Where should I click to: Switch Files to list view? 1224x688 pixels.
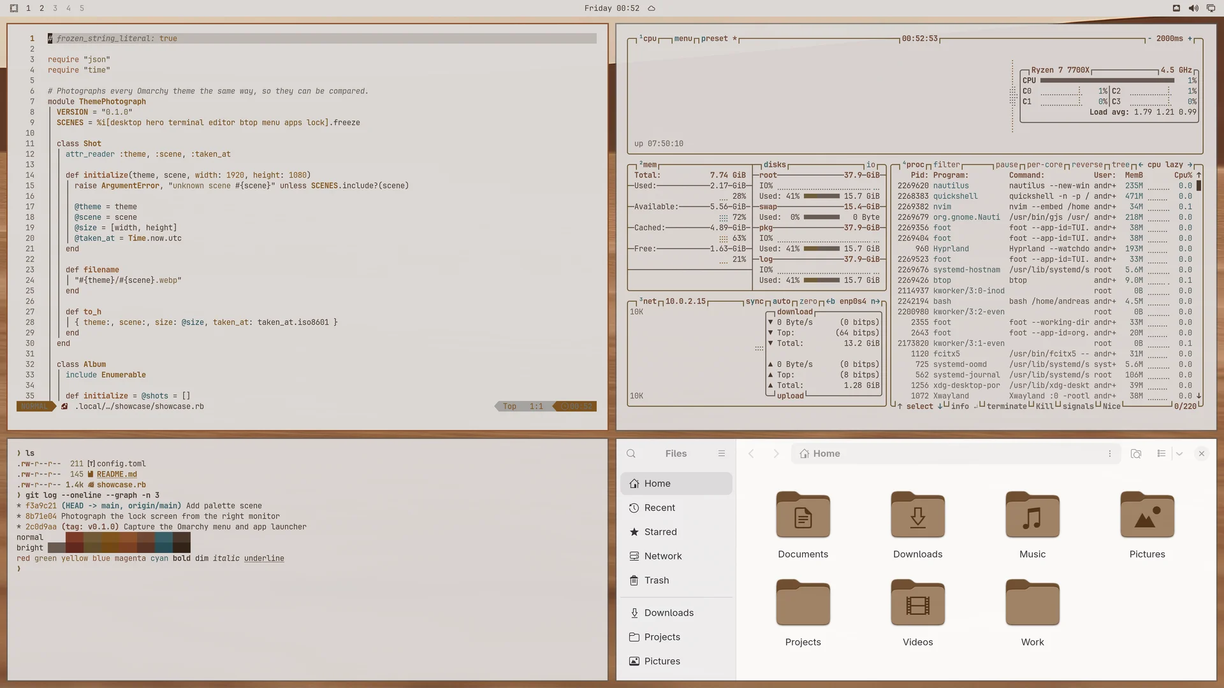[x=1162, y=454]
